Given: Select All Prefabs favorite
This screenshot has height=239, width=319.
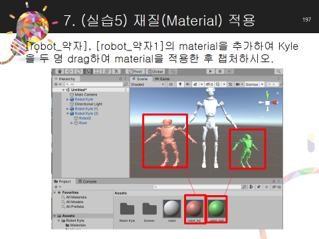Looking at the screenshot, I should (72, 206).
